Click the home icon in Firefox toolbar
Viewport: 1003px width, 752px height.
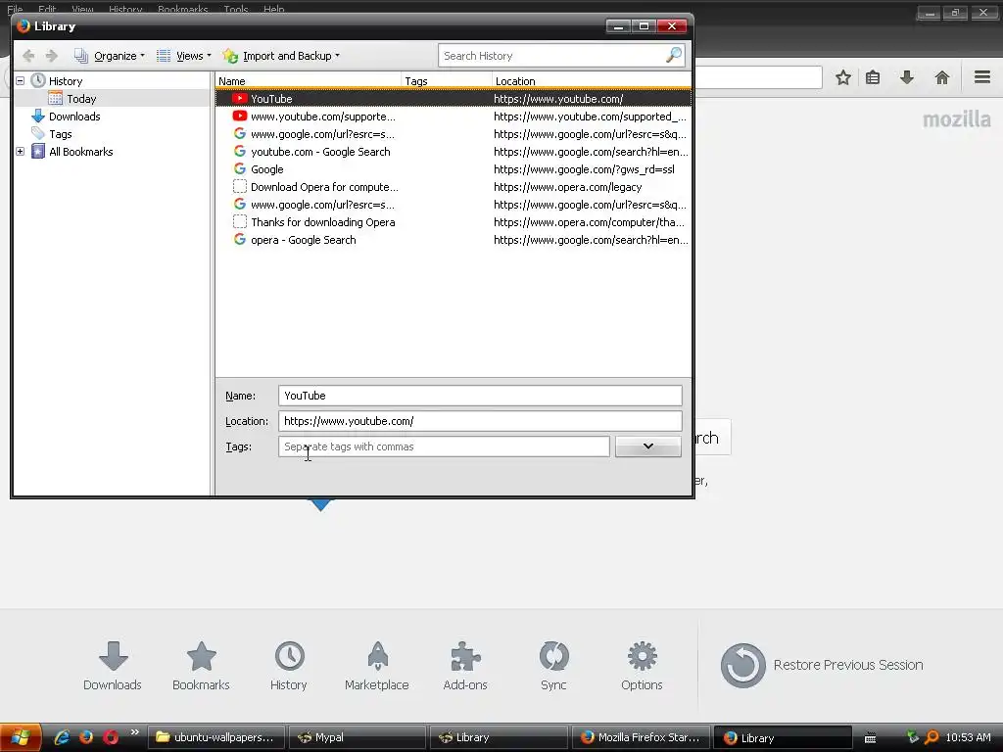tap(941, 78)
